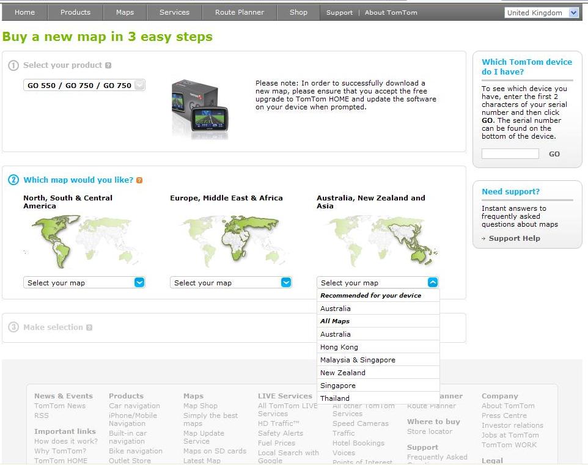Click the help icon beside Make selection
588x465 pixels.
[89, 328]
